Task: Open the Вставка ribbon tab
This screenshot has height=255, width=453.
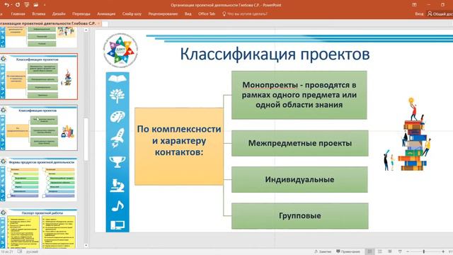Action: 39,13
